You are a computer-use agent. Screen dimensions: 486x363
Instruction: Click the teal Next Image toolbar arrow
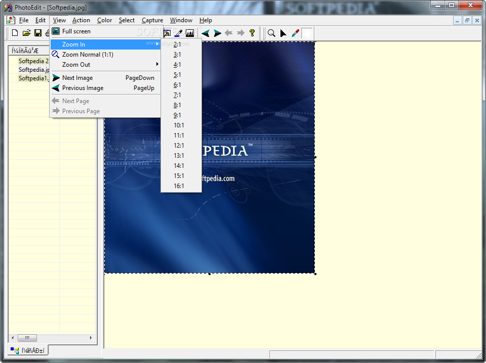217,33
